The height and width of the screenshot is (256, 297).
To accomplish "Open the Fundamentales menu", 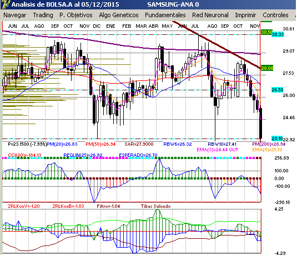I will coord(165,15).
